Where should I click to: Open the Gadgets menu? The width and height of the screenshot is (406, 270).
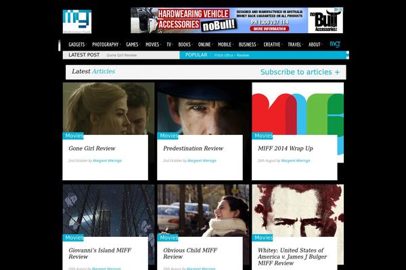(x=77, y=45)
